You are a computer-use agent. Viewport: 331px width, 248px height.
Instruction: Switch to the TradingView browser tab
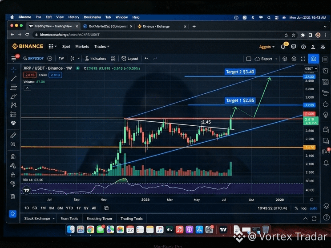coord(53,26)
